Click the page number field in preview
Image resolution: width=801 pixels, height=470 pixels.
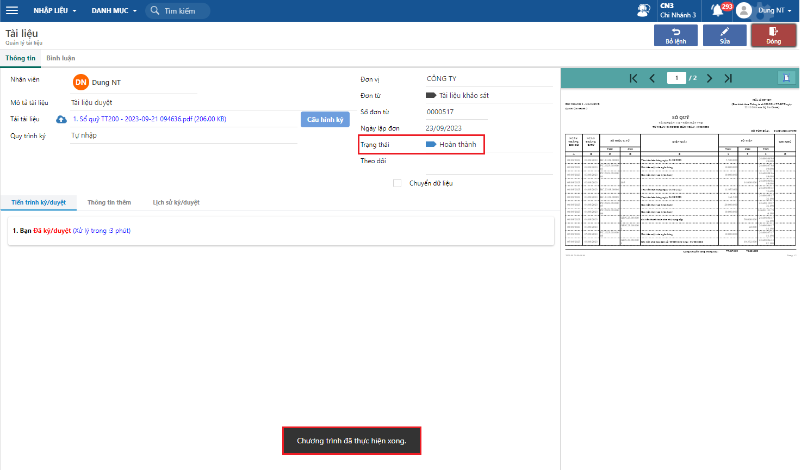[676, 78]
